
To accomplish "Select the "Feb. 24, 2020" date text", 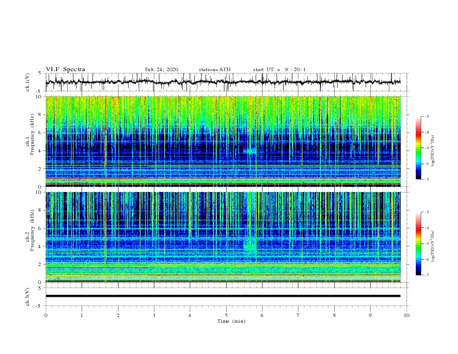I will tap(161, 69).
